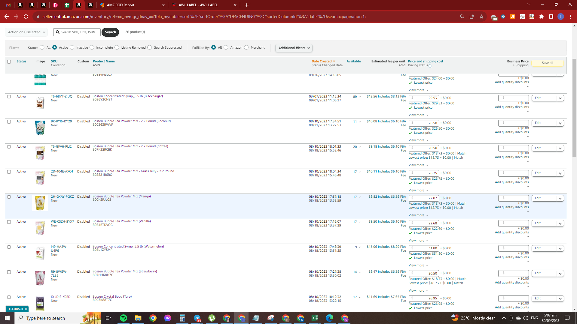Click the Search button
This screenshot has height=324, width=577.
[110, 32]
